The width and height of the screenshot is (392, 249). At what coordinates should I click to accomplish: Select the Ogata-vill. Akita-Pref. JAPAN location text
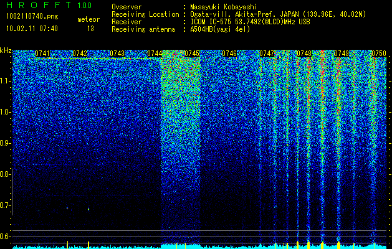point(278,15)
